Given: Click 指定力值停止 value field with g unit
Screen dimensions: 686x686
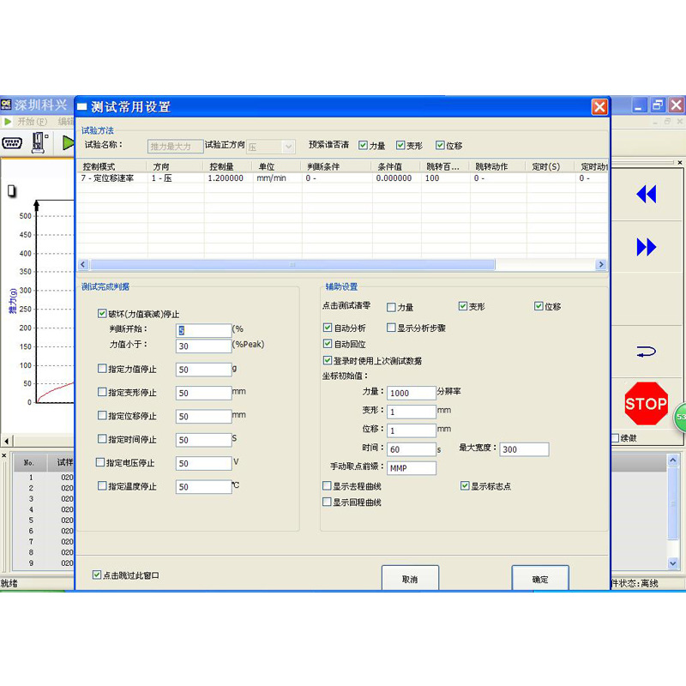Looking at the screenshot, I should tap(203, 370).
